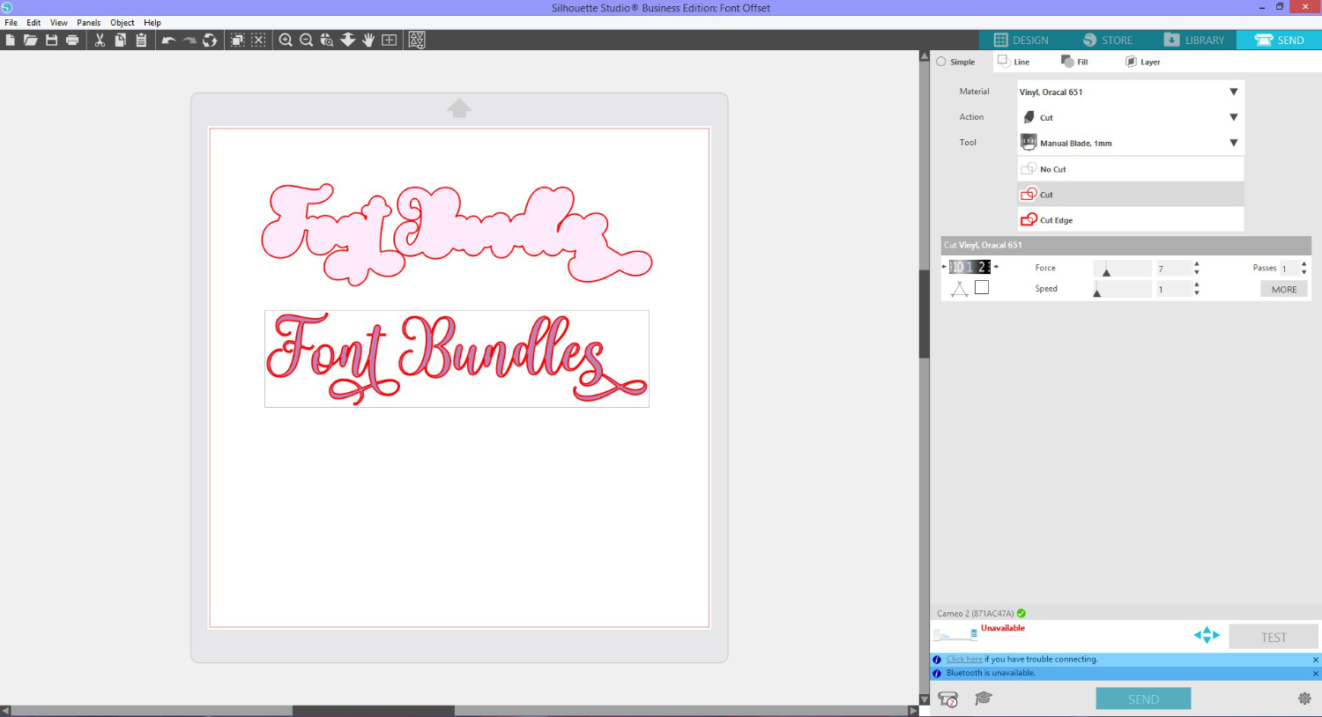The width and height of the screenshot is (1322, 717).
Task: Switch to the Layer cut mode tab
Action: [x=1143, y=62]
